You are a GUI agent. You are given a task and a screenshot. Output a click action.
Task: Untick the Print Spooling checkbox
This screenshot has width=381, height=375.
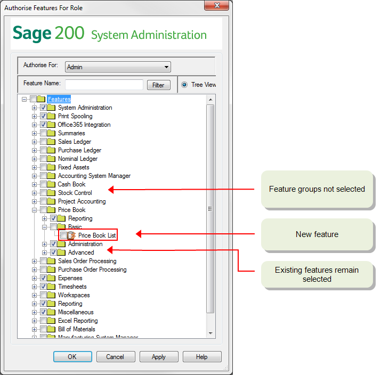click(44, 116)
